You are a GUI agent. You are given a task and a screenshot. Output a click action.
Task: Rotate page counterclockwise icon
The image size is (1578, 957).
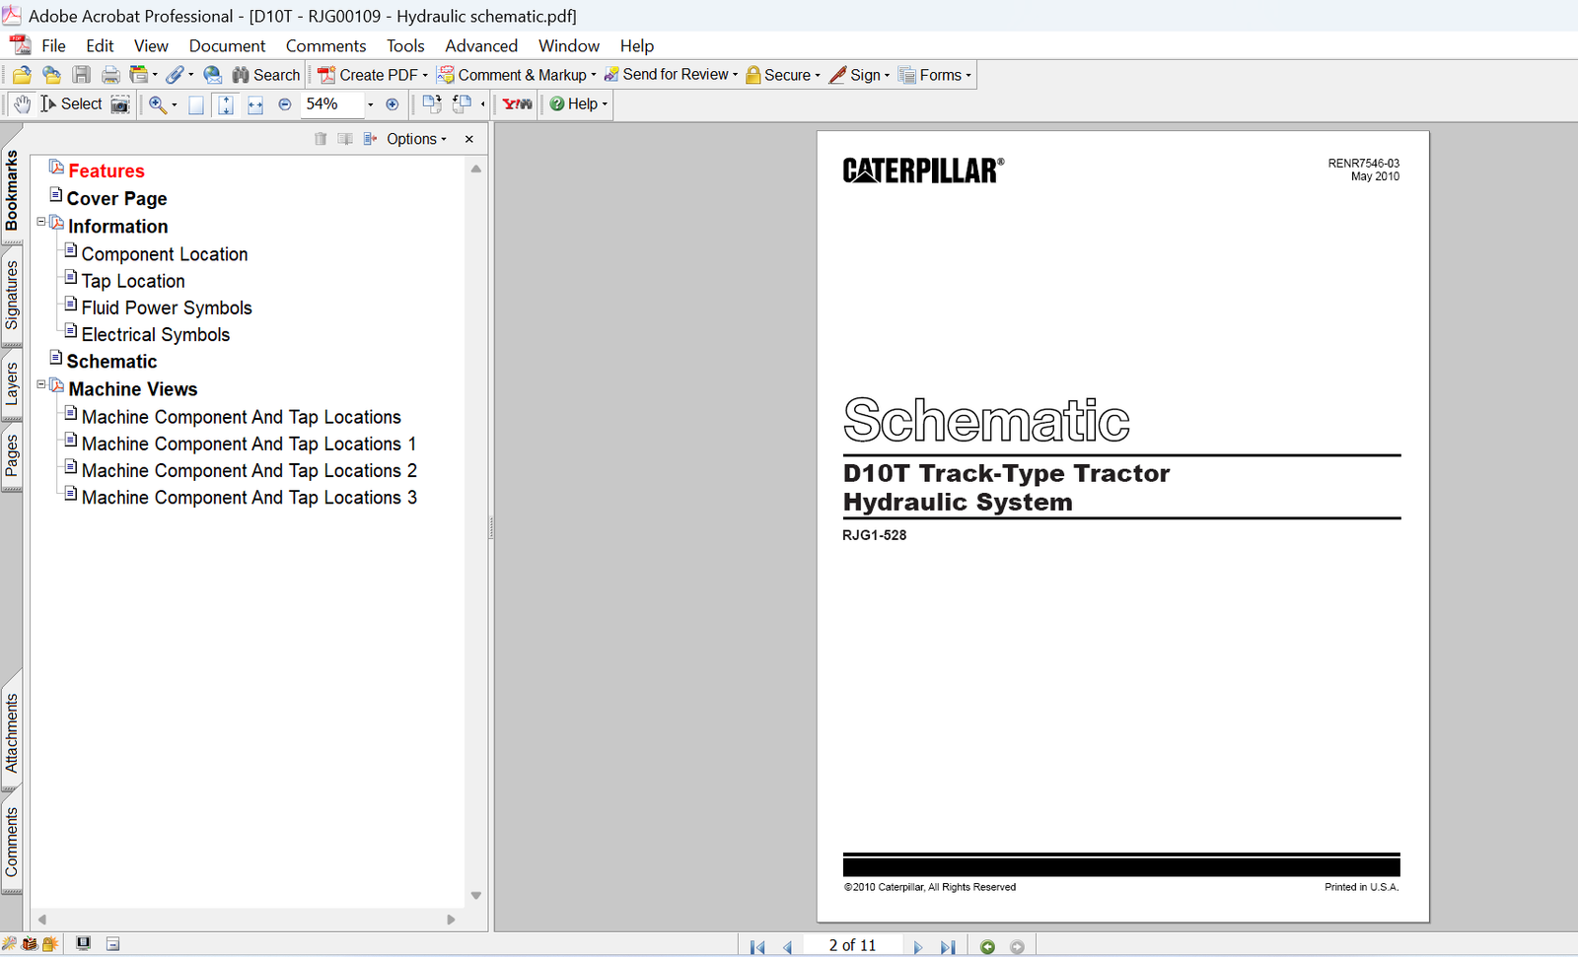pyautogui.click(x=462, y=103)
